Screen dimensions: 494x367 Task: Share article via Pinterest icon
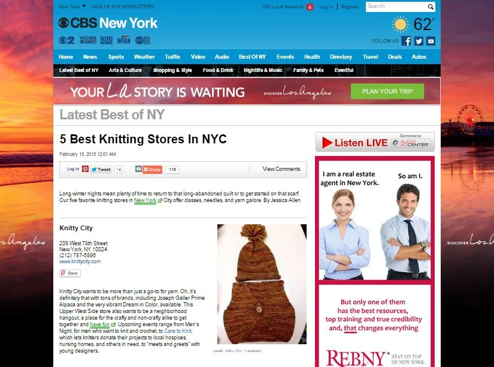(x=86, y=169)
